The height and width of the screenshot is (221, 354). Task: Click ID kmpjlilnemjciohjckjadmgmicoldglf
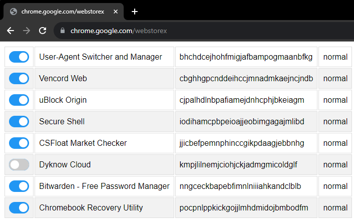pyautogui.click(x=238, y=164)
